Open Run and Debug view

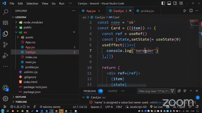click(5, 56)
